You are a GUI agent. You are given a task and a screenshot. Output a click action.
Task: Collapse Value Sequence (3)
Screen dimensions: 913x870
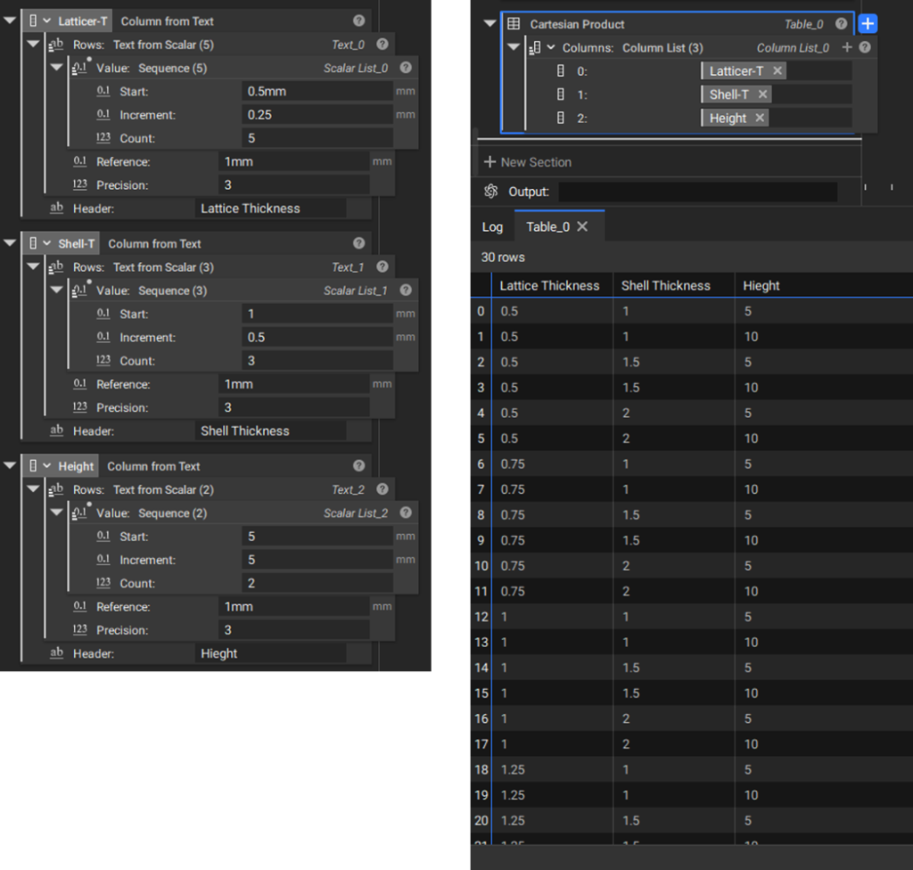(x=56, y=290)
